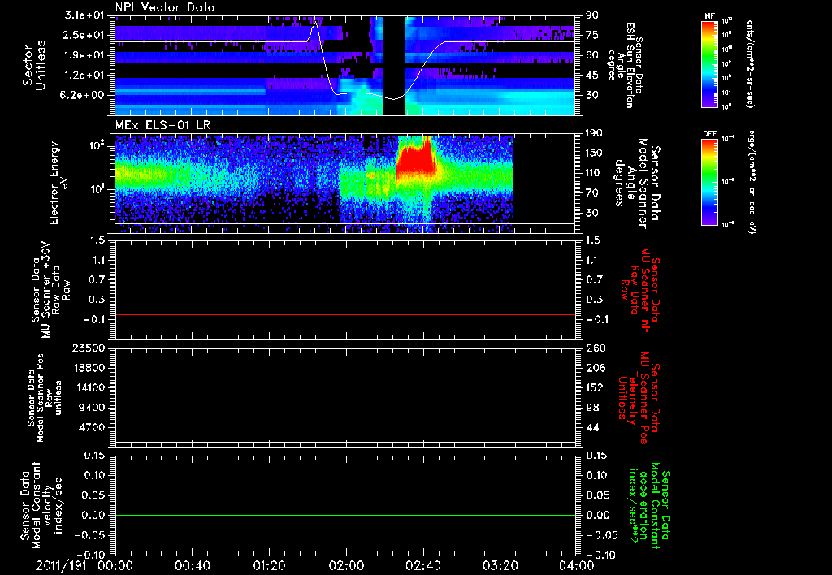
Task: Click the '206' telemetry axis tick
Action: (x=595, y=368)
